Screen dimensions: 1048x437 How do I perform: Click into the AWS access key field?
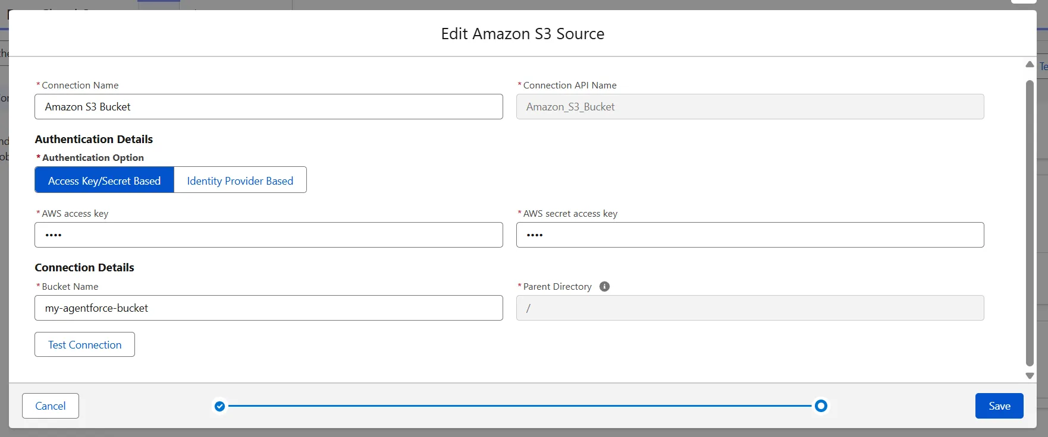[268, 235]
